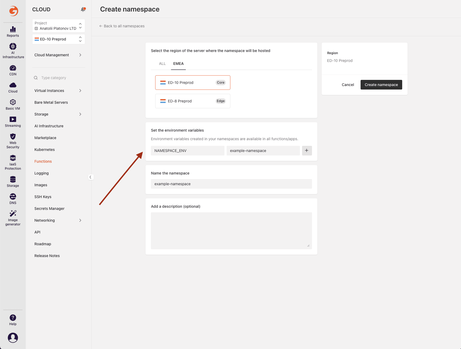461x349 pixels.
Task: Expand Virtual Instances submenu
Action: 58,91
